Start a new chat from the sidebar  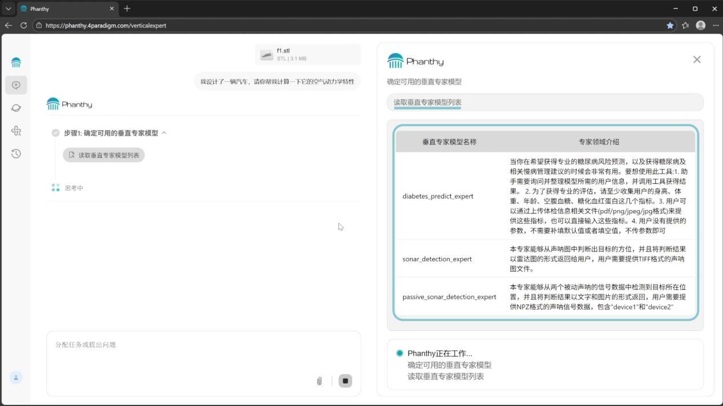pyautogui.click(x=16, y=85)
